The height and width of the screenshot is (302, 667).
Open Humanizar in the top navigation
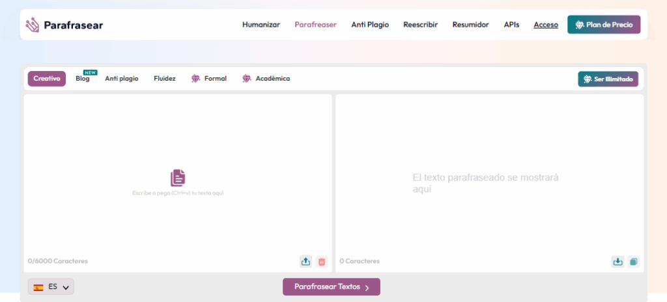261,25
